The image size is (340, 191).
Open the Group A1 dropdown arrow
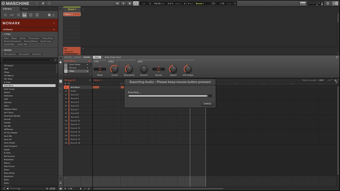pyautogui.click(x=90, y=80)
